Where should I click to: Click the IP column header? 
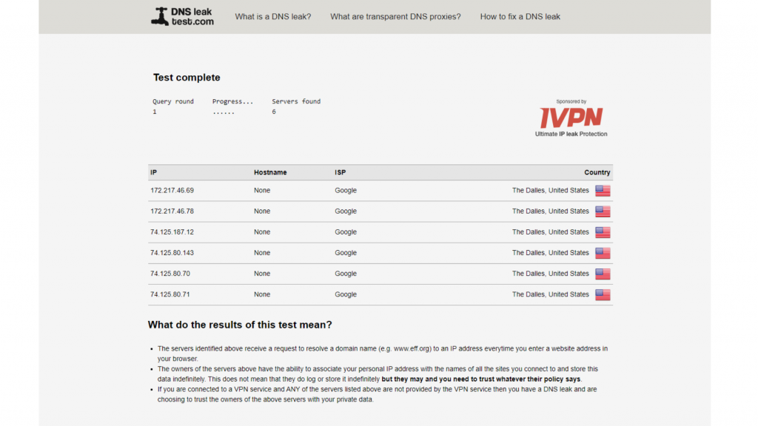click(x=153, y=172)
